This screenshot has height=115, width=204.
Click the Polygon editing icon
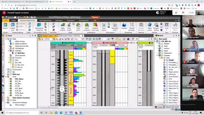pos(156,27)
